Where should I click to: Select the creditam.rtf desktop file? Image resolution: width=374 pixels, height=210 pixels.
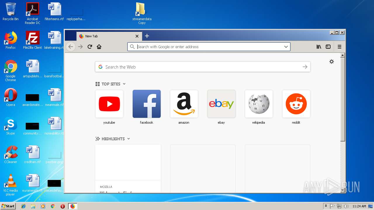(32, 155)
